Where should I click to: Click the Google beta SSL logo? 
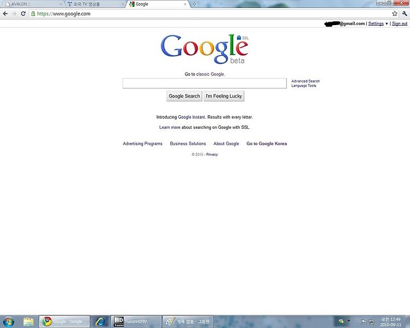[x=204, y=49]
